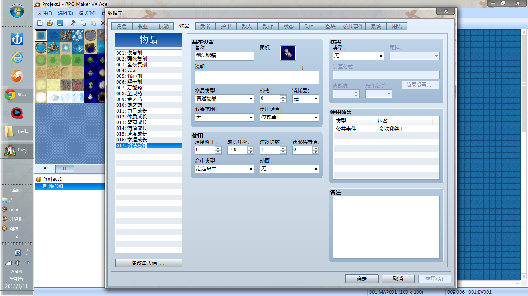This screenshot has height=296, width=528.
Task: Click the Open Project folder icon
Action: point(50,23)
